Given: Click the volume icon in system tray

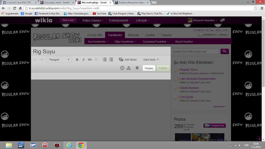Looking at the screenshot, I should tap(240, 145).
